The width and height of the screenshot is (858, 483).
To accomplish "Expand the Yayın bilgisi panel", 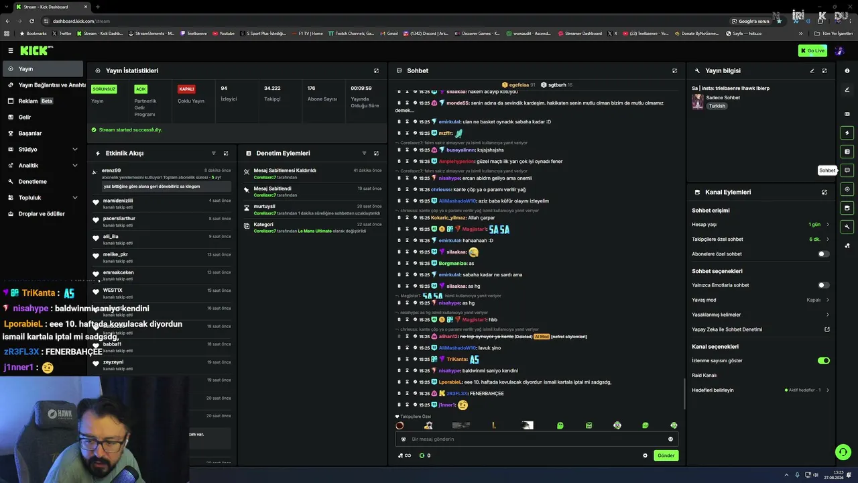I will pyautogui.click(x=824, y=70).
